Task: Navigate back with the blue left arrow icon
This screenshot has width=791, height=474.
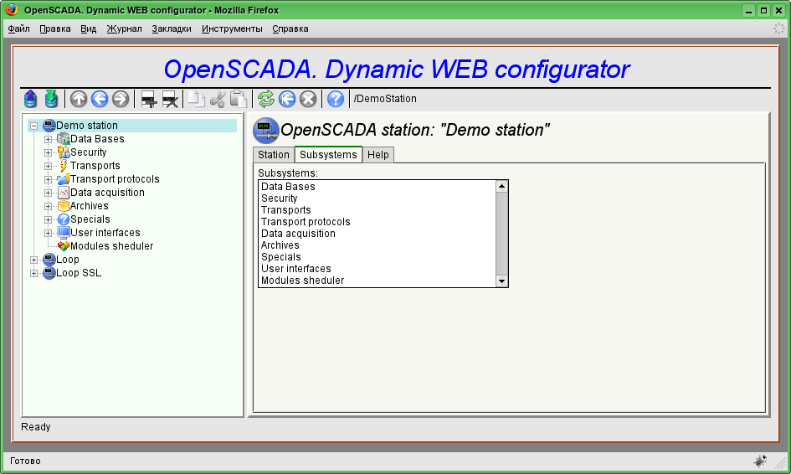Action: coord(100,99)
